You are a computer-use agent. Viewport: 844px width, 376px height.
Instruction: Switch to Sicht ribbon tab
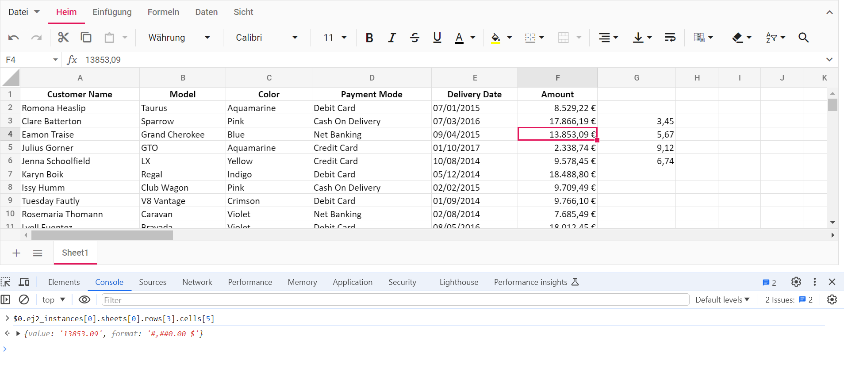point(243,12)
